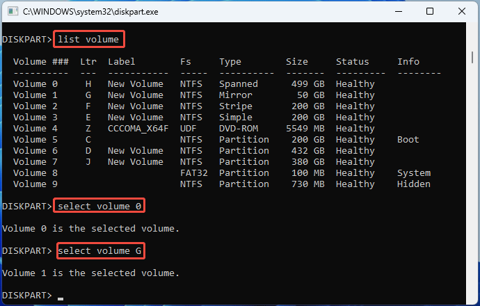The image size is (480, 306).
Task: Click the blinking cursor at last DISKPART prompt
Action: click(x=61, y=297)
